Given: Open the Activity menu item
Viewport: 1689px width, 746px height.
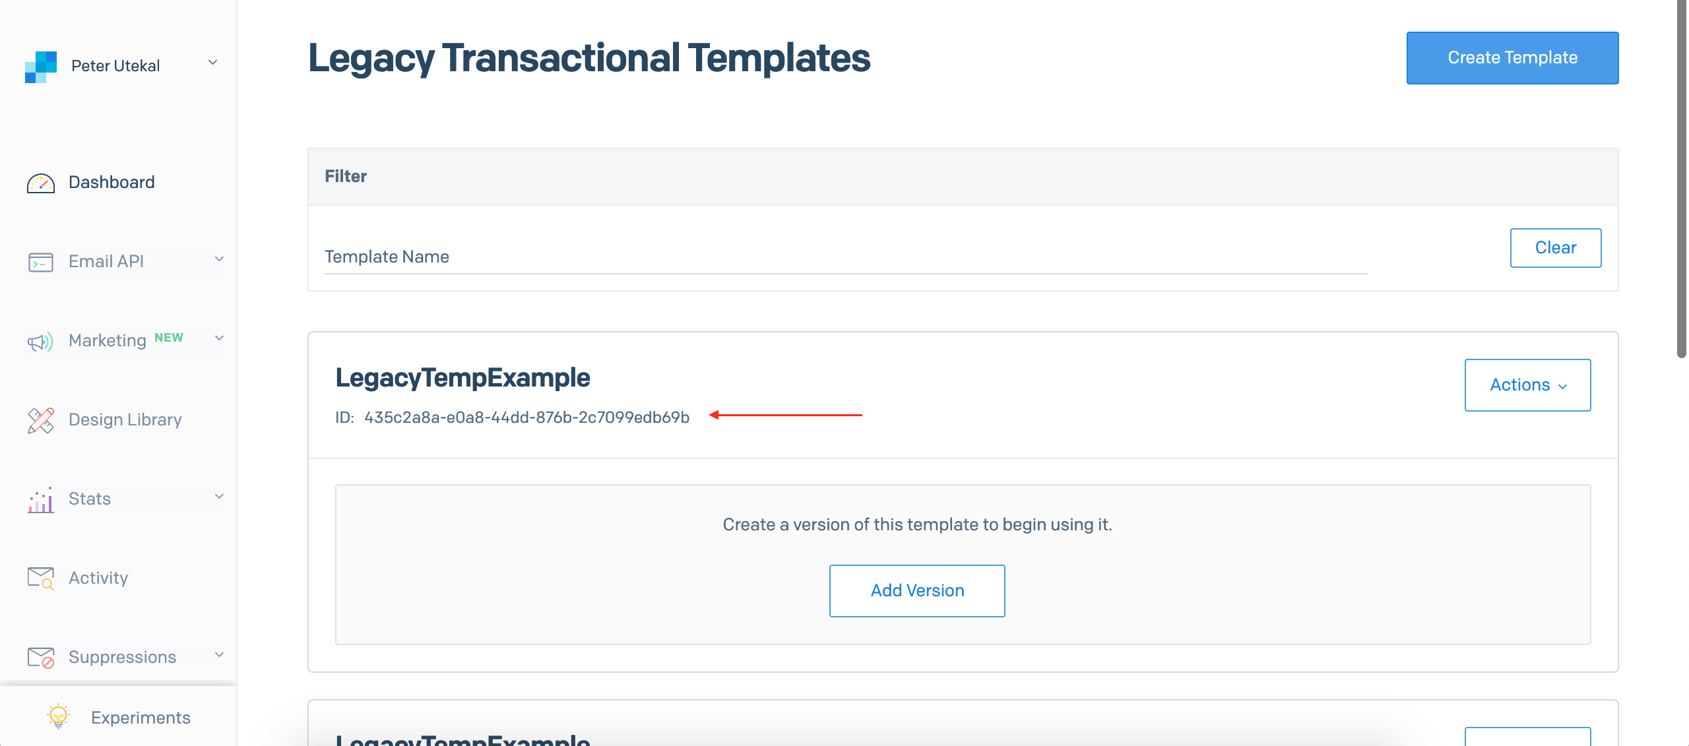Looking at the screenshot, I should 98,578.
